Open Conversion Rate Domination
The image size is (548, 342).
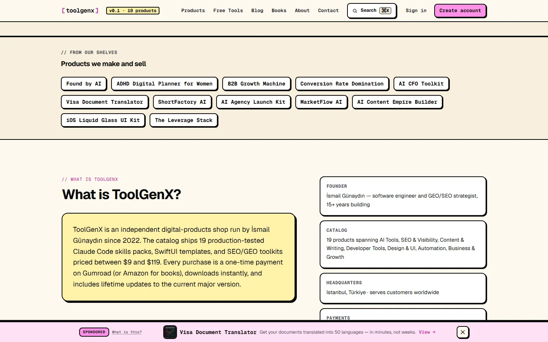pos(342,84)
